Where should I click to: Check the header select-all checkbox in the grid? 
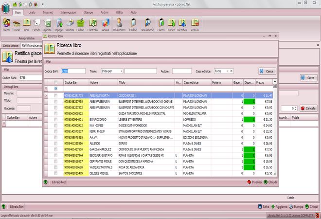(x=56, y=82)
